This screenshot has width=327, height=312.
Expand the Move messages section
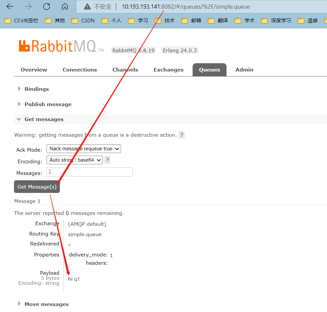click(47, 304)
